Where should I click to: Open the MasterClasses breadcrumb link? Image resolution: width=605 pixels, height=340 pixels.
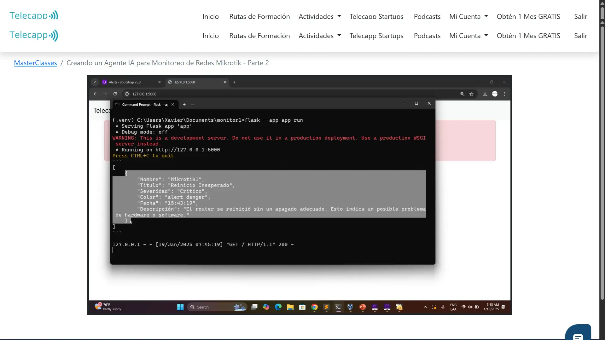pos(35,63)
